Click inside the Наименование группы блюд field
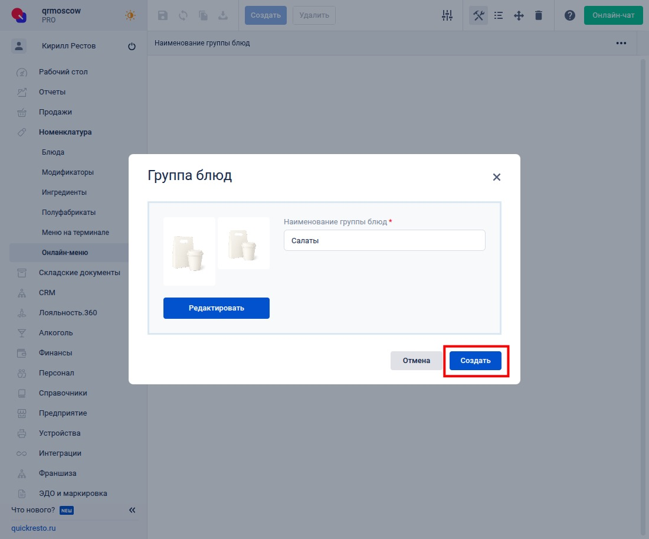Viewport: 649px width, 539px height. pos(384,240)
